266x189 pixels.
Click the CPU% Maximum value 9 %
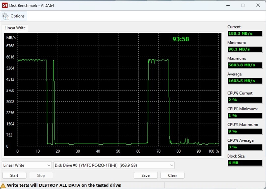pos(245,131)
